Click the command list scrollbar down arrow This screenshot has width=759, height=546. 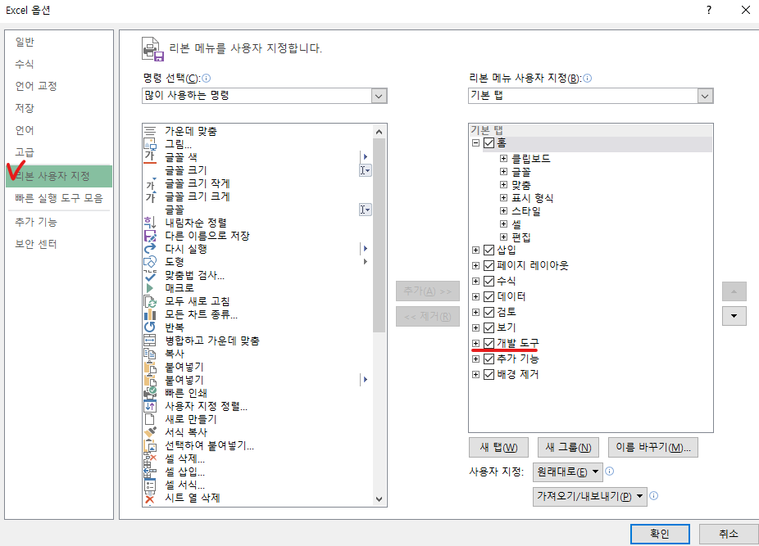pyautogui.click(x=379, y=499)
